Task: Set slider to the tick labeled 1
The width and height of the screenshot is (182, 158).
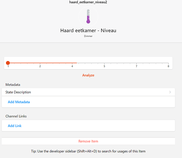Action: coord(8,63)
